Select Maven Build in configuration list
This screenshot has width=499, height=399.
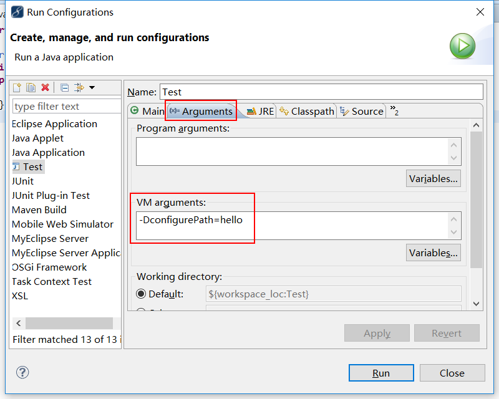tap(39, 209)
